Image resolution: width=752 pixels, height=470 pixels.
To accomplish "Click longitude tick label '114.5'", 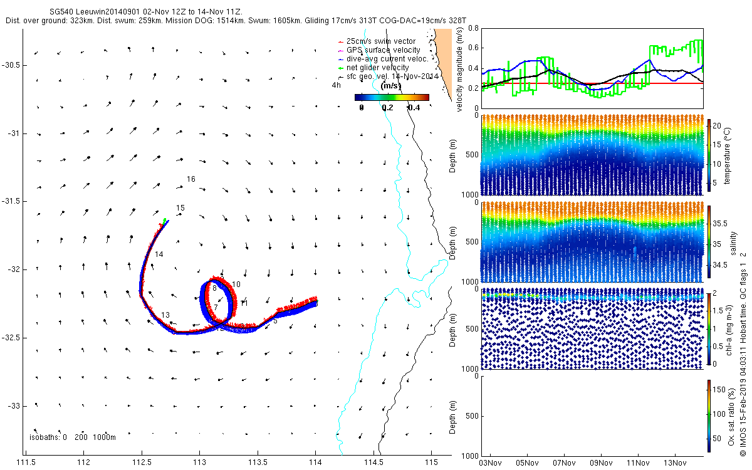I will (x=373, y=462).
